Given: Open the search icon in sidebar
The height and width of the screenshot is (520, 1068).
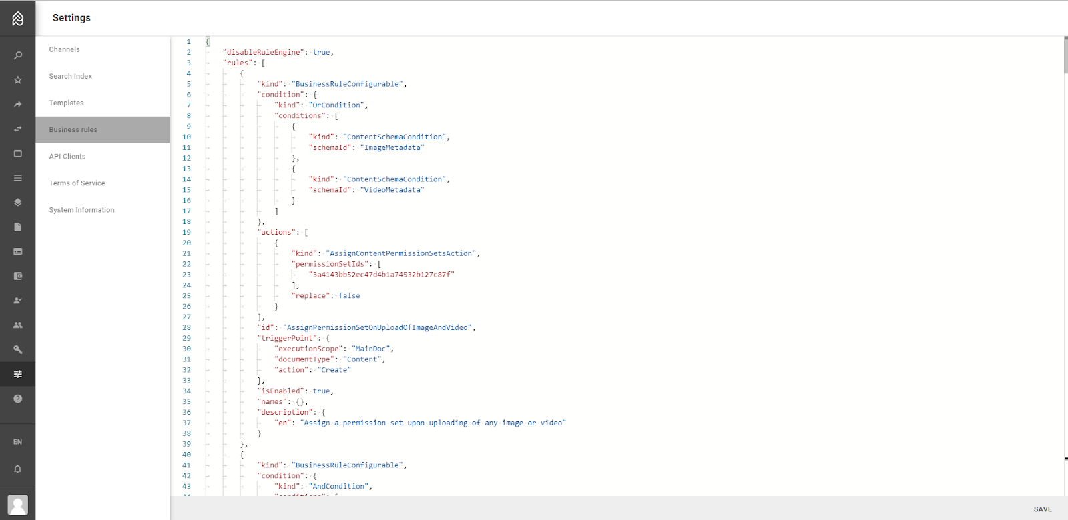Looking at the screenshot, I should click(x=17, y=55).
